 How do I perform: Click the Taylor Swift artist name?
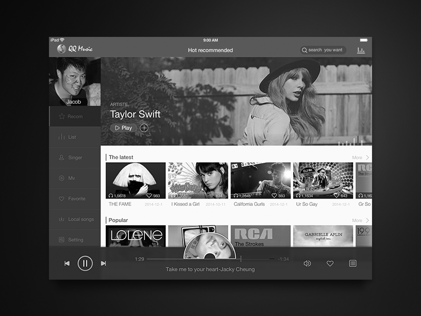point(135,114)
